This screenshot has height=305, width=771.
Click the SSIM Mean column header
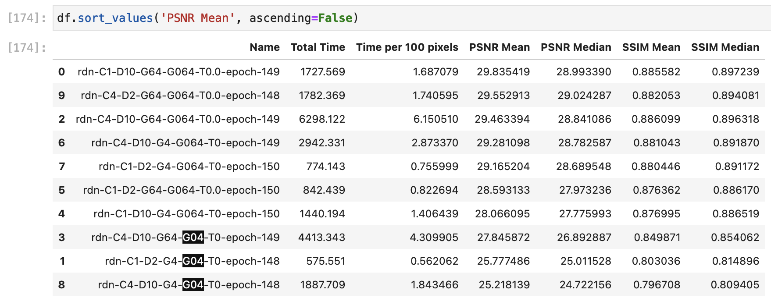651,47
